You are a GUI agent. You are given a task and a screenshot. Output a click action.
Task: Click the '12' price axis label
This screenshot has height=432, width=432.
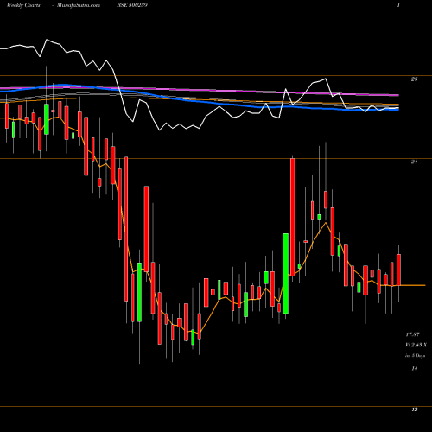click(x=414, y=410)
